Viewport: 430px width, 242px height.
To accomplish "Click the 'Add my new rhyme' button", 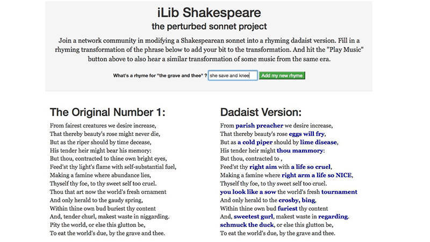I will [x=282, y=75].
